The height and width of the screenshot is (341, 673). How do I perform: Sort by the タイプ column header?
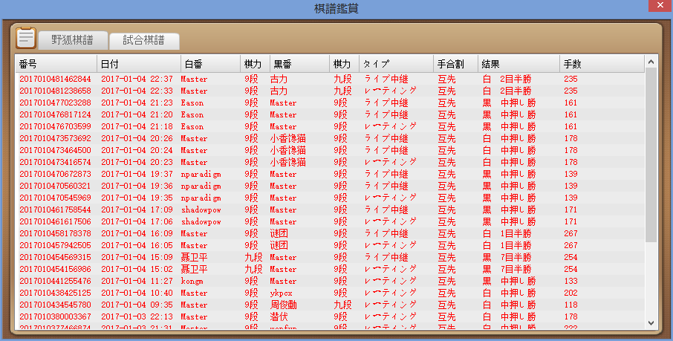(x=396, y=64)
